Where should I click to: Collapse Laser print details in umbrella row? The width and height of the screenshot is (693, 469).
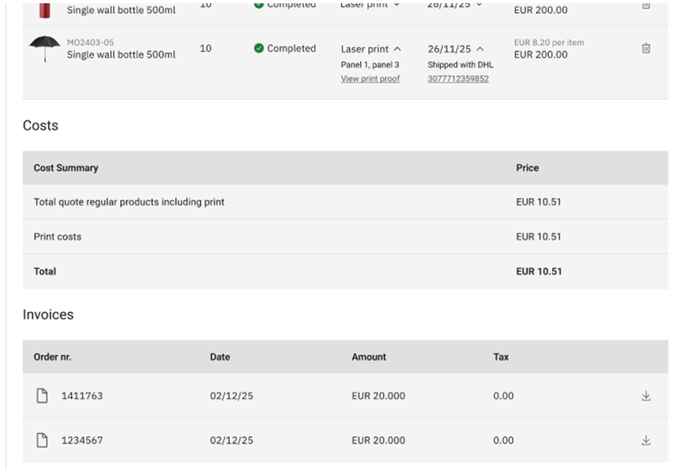pos(397,49)
